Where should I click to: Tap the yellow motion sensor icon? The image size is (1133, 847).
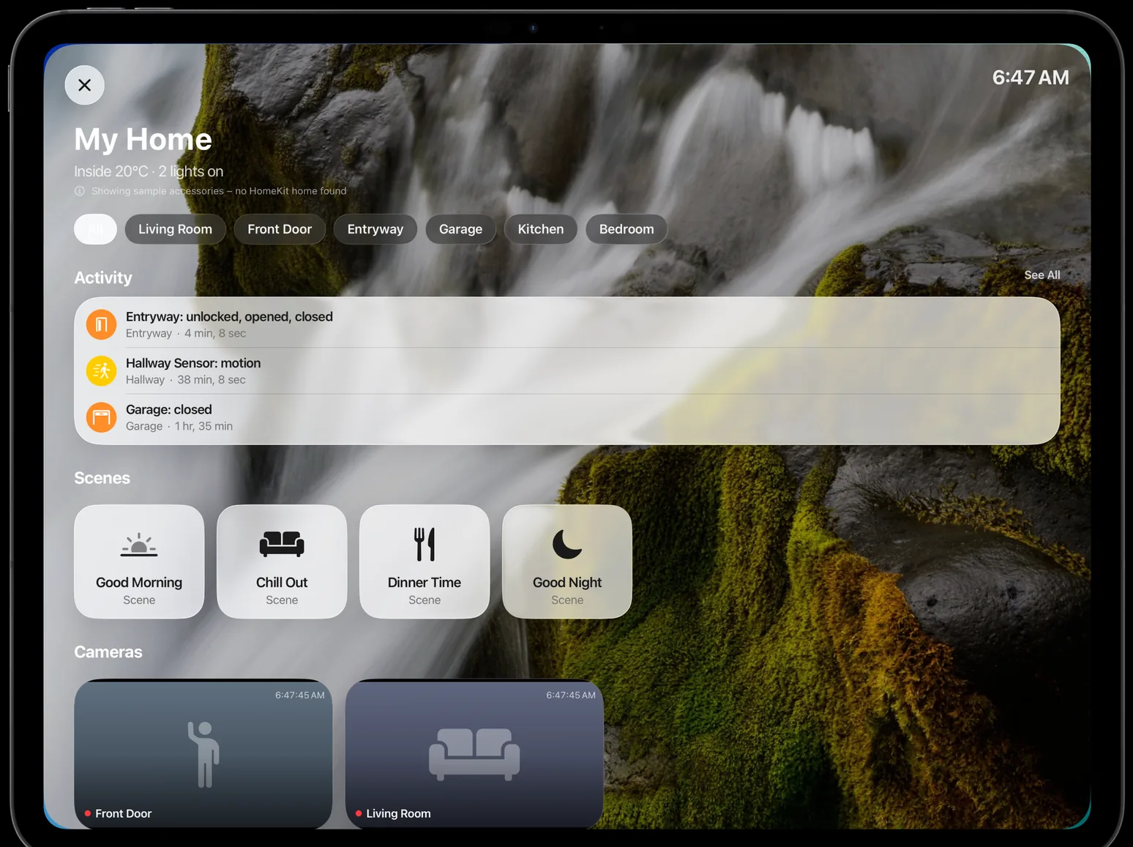pyautogui.click(x=102, y=371)
